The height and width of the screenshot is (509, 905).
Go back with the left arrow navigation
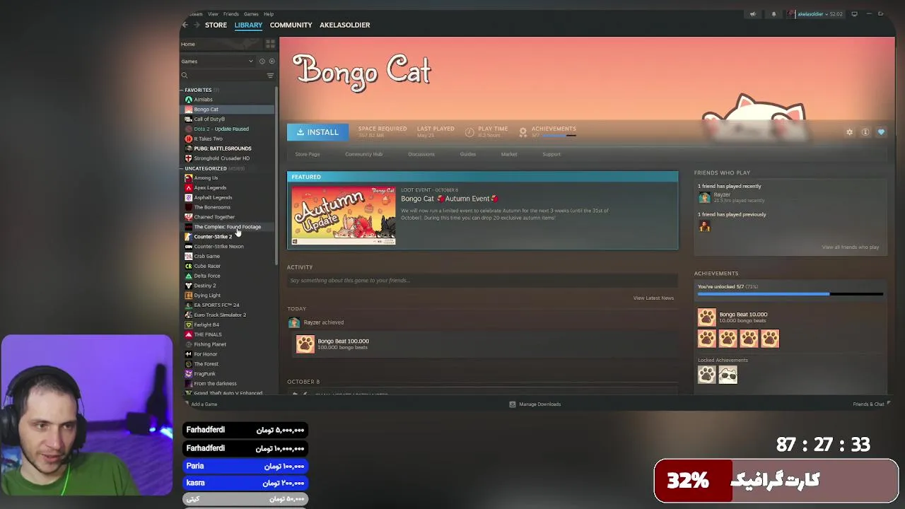[185, 25]
